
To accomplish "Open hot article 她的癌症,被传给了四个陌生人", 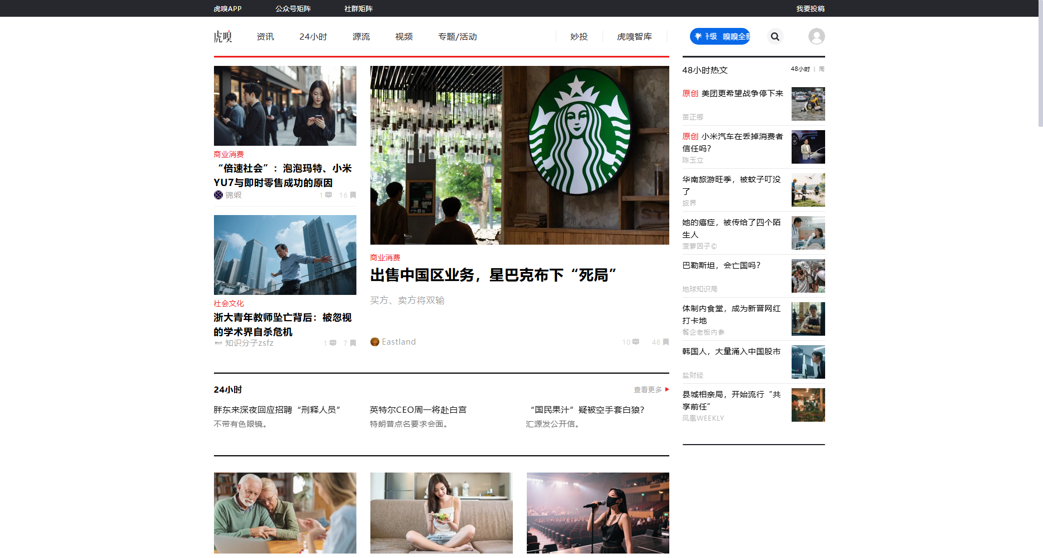I will pyautogui.click(x=731, y=228).
